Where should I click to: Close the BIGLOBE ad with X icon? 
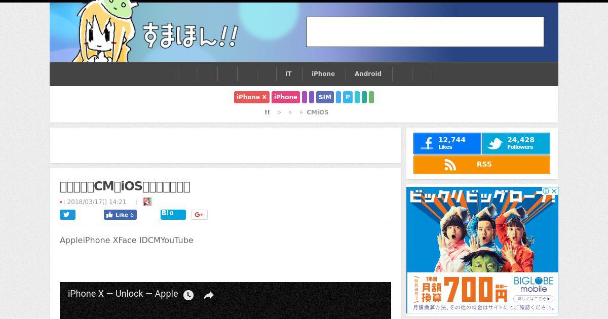554,191
